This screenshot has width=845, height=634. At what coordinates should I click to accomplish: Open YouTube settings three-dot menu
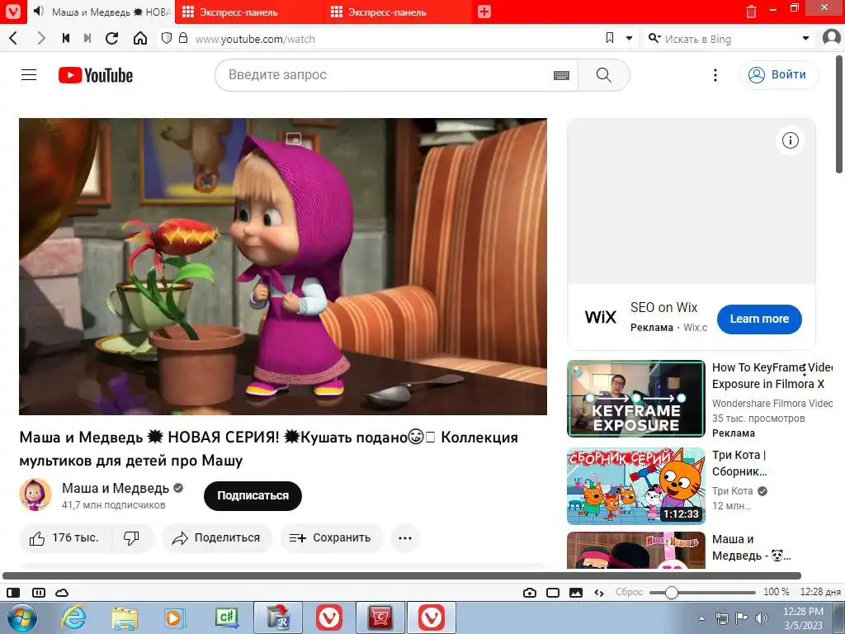[715, 75]
